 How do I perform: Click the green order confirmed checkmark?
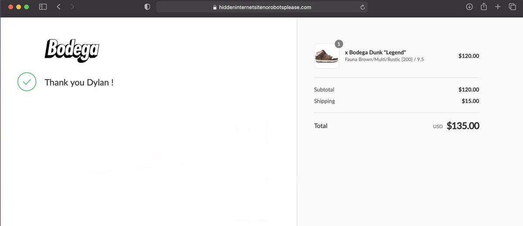[27, 82]
